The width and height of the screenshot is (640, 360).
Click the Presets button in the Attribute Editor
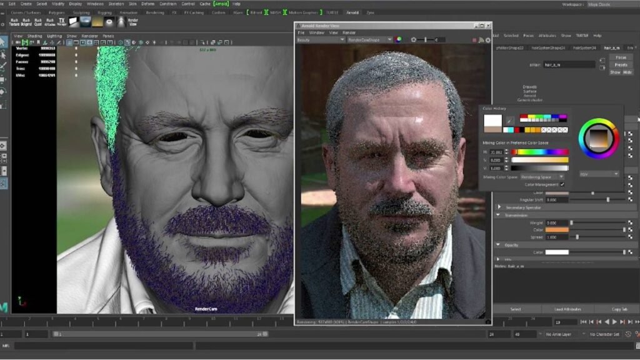coord(621,65)
